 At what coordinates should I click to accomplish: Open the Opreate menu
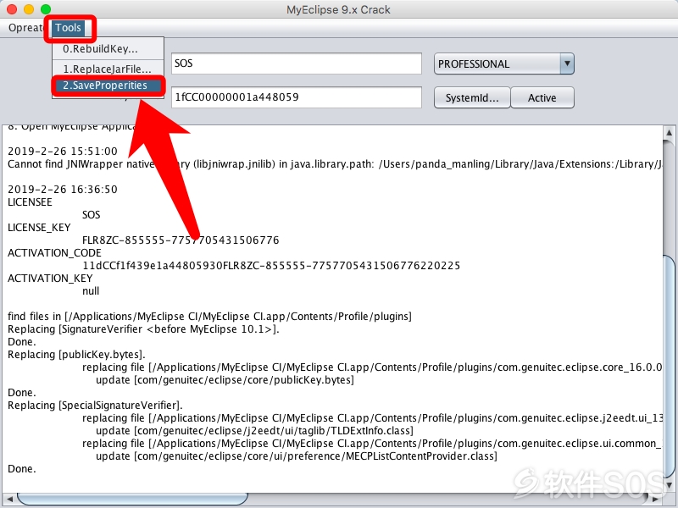point(26,28)
